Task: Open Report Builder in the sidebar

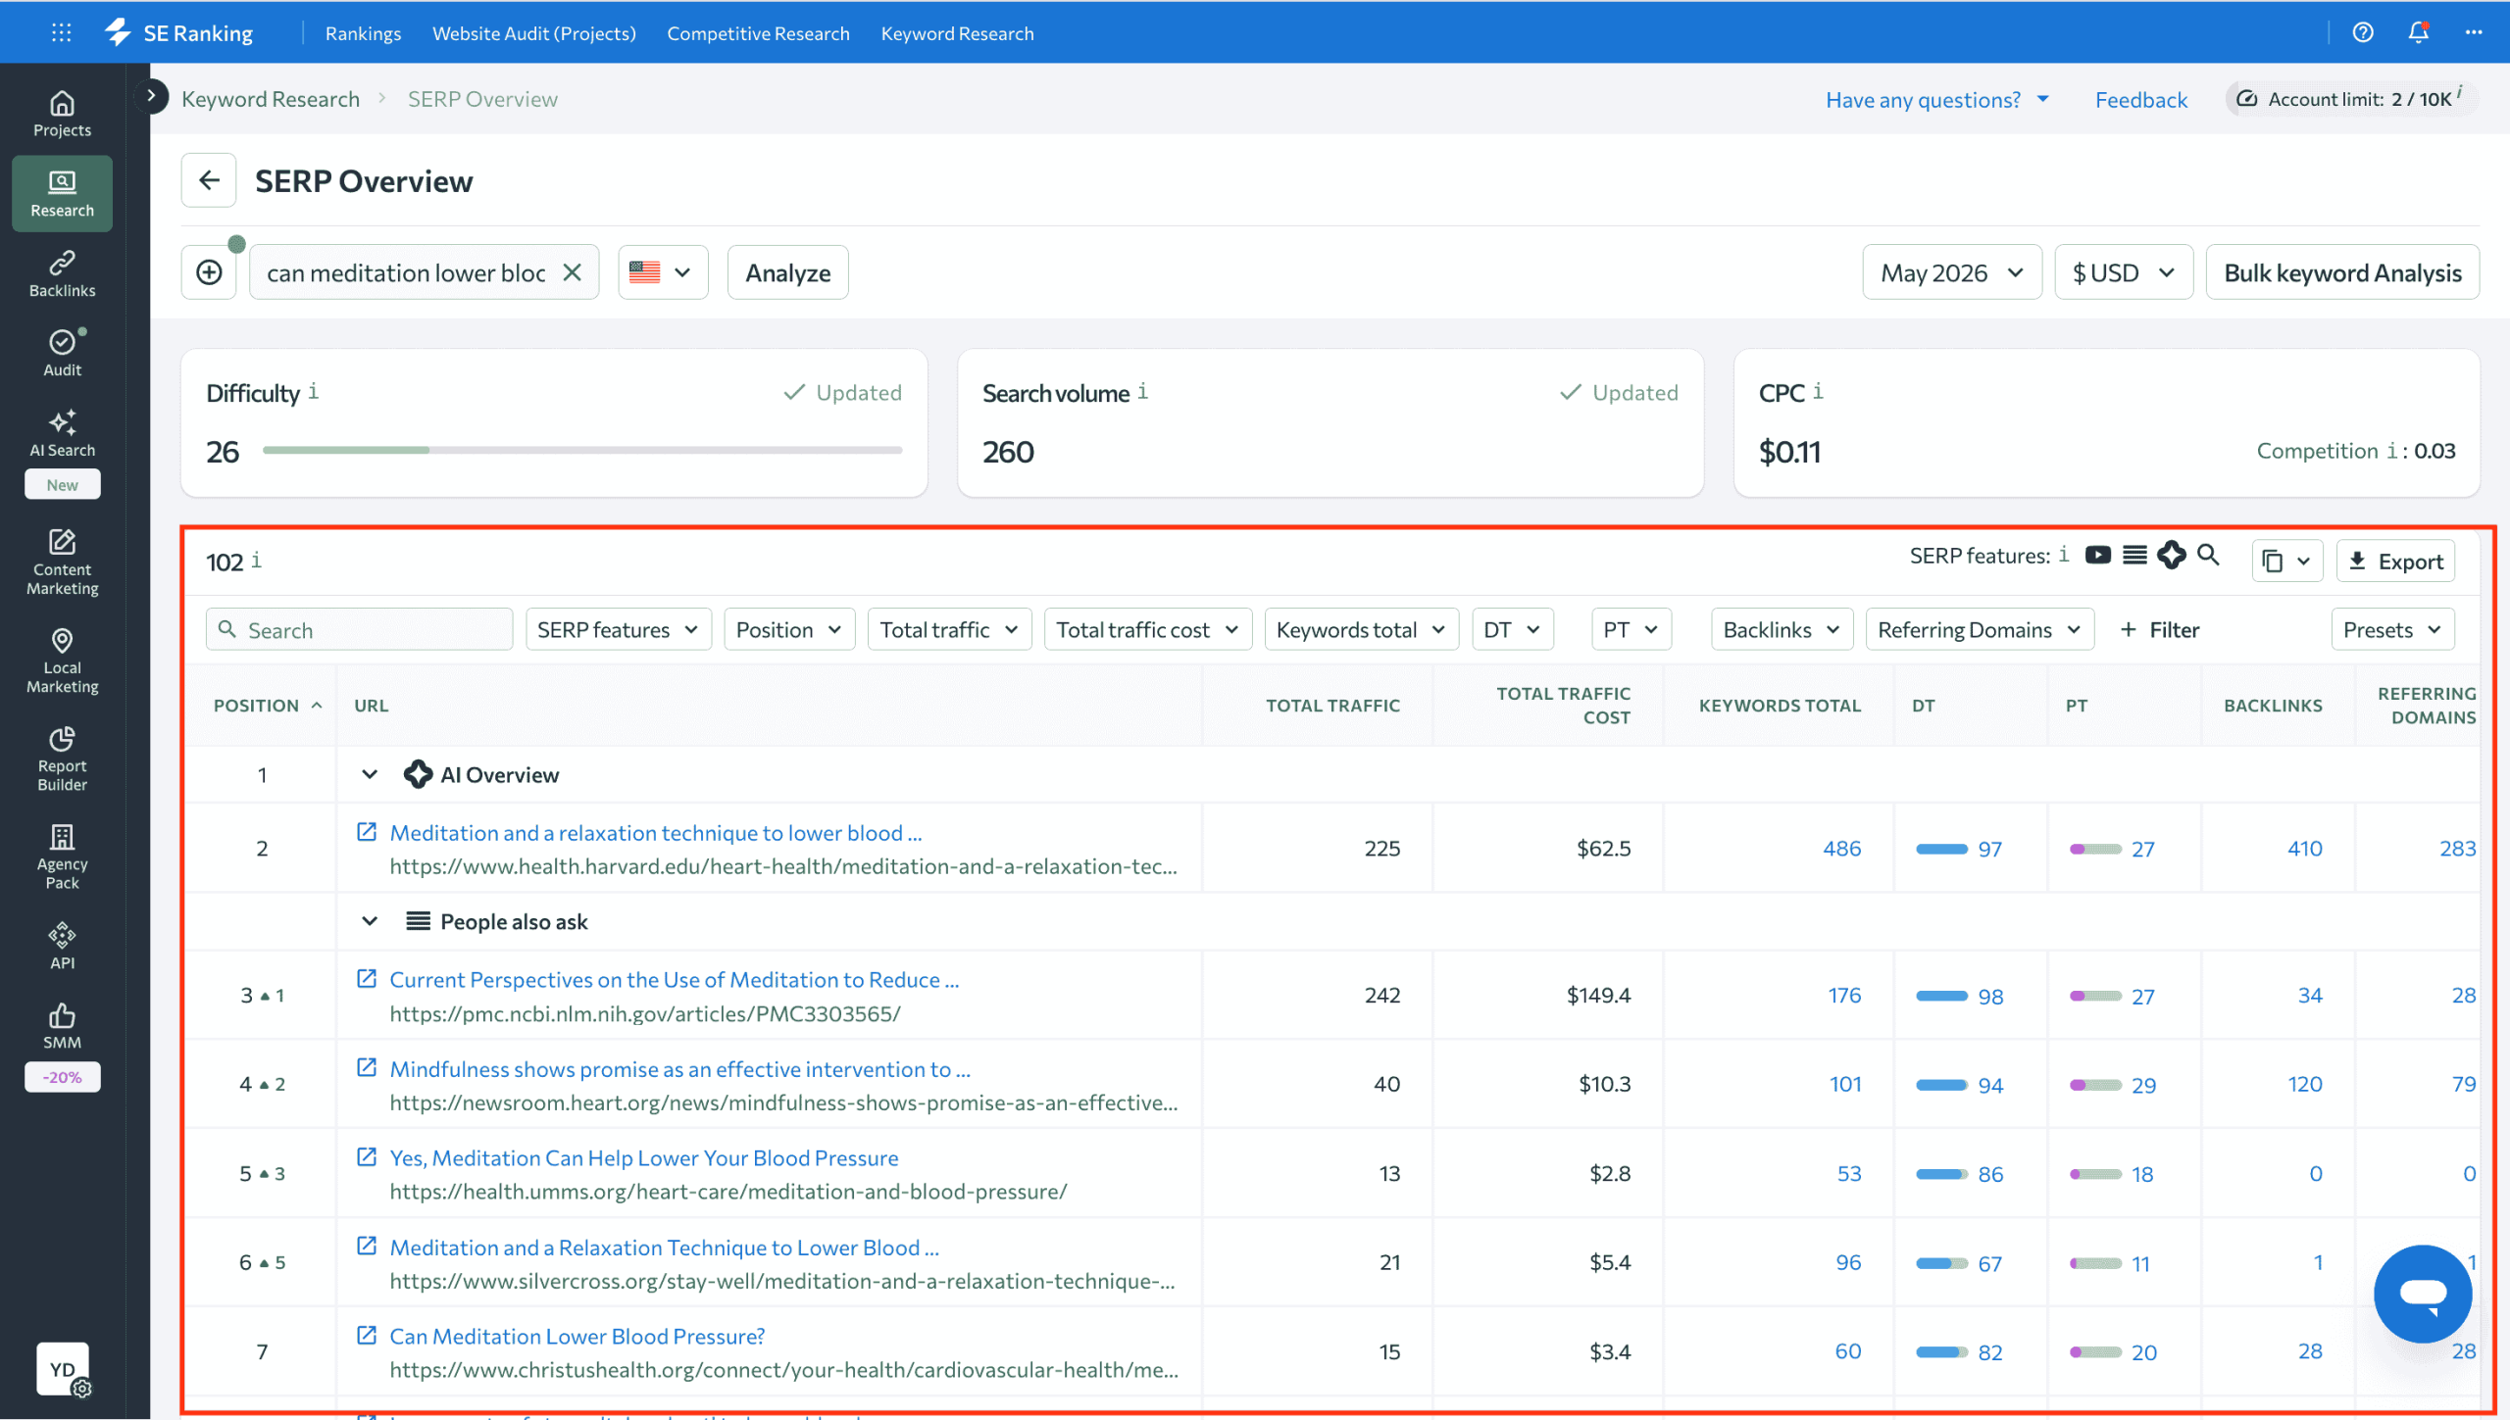Action: pos(62,759)
